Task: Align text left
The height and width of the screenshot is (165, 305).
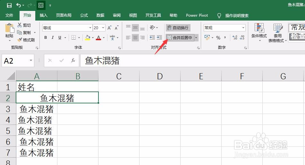Action: tap(128, 38)
